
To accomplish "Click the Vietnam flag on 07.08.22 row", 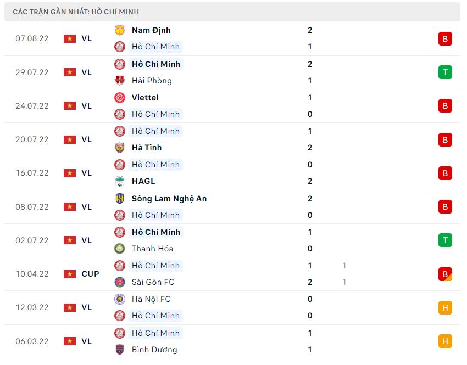I will coord(70,38).
